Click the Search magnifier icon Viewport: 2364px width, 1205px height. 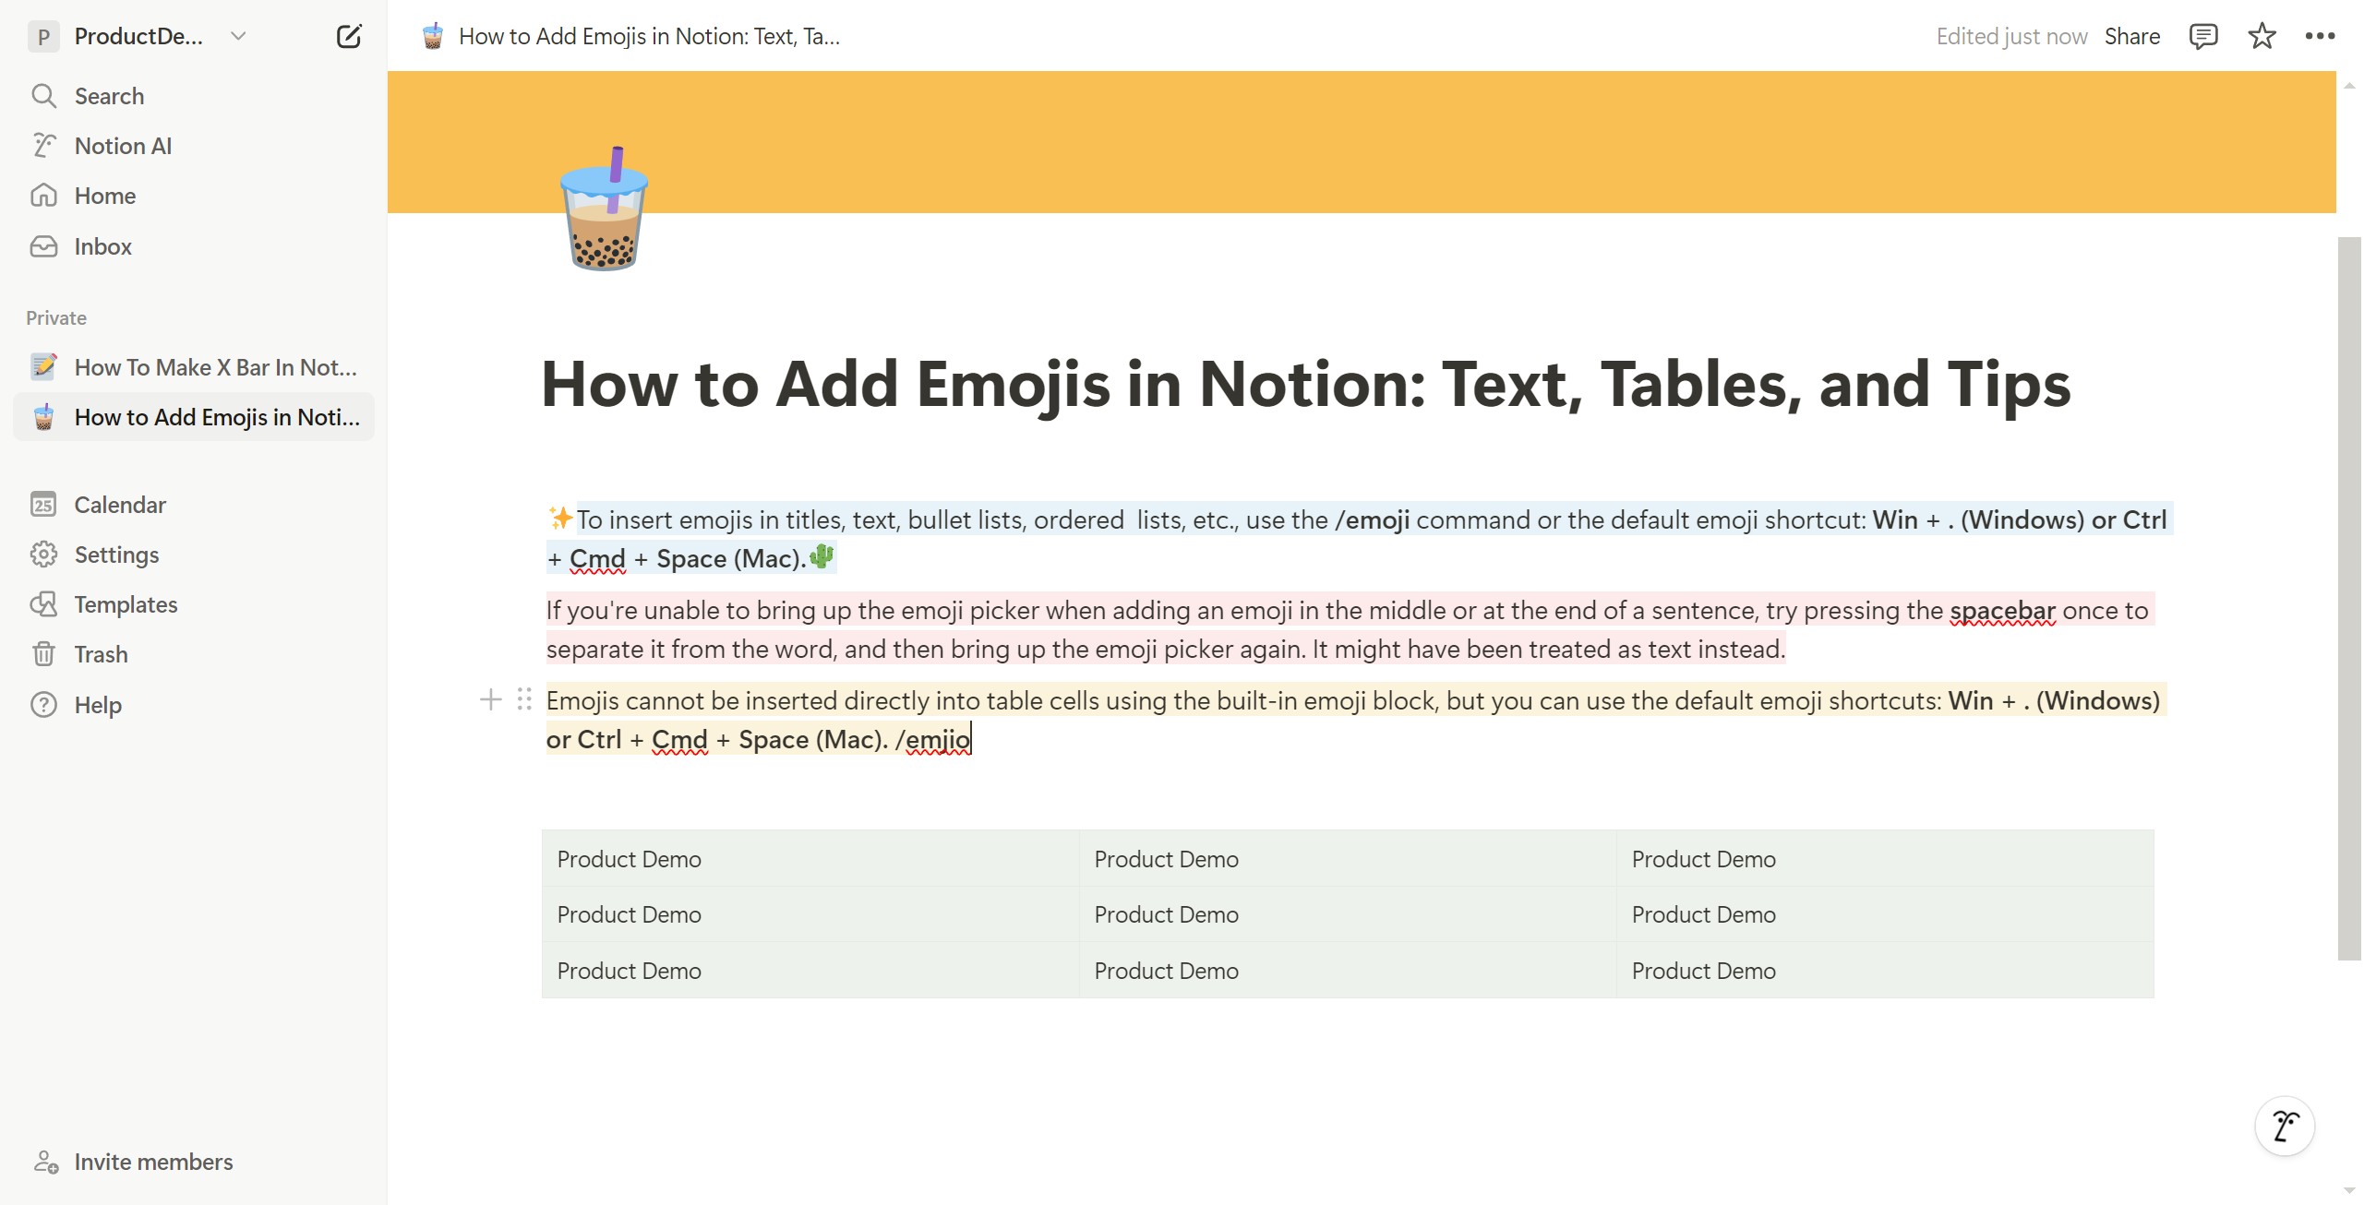pyautogui.click(x=43, y=96)
